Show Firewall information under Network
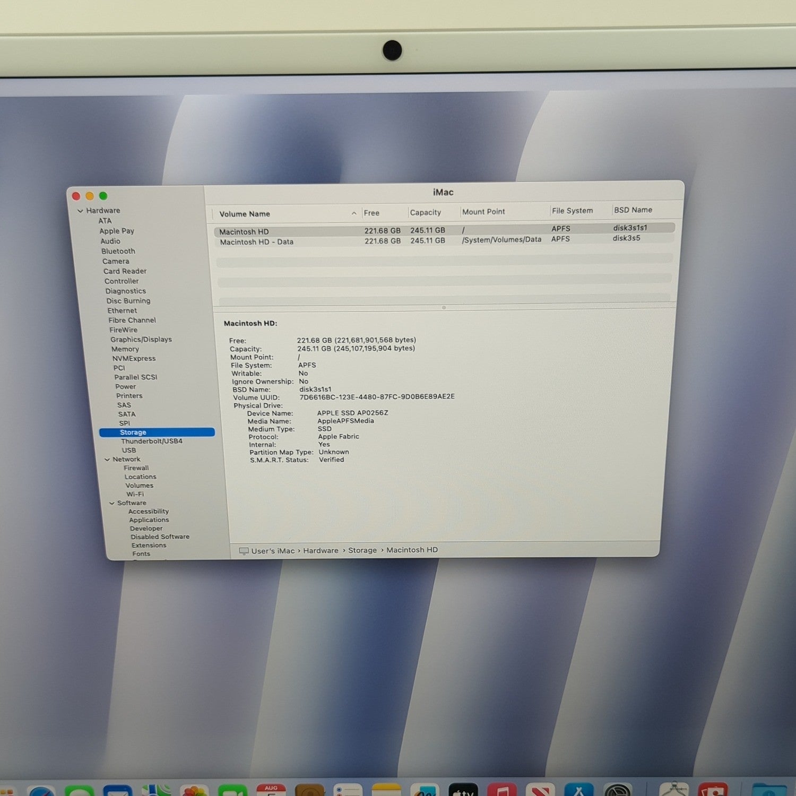Screen dimensions: 796x796 136,468
